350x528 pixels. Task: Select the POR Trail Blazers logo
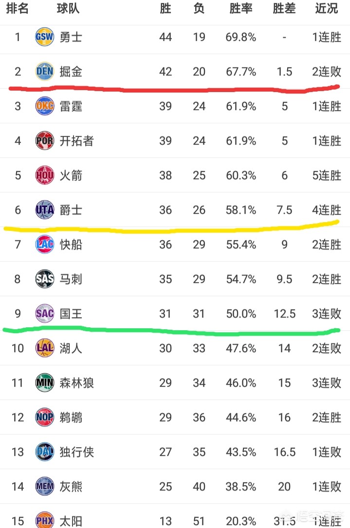[x=45, y=141]
